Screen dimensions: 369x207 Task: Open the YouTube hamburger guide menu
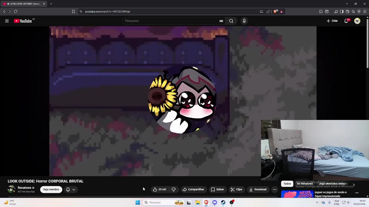click(x=7, y=21)
